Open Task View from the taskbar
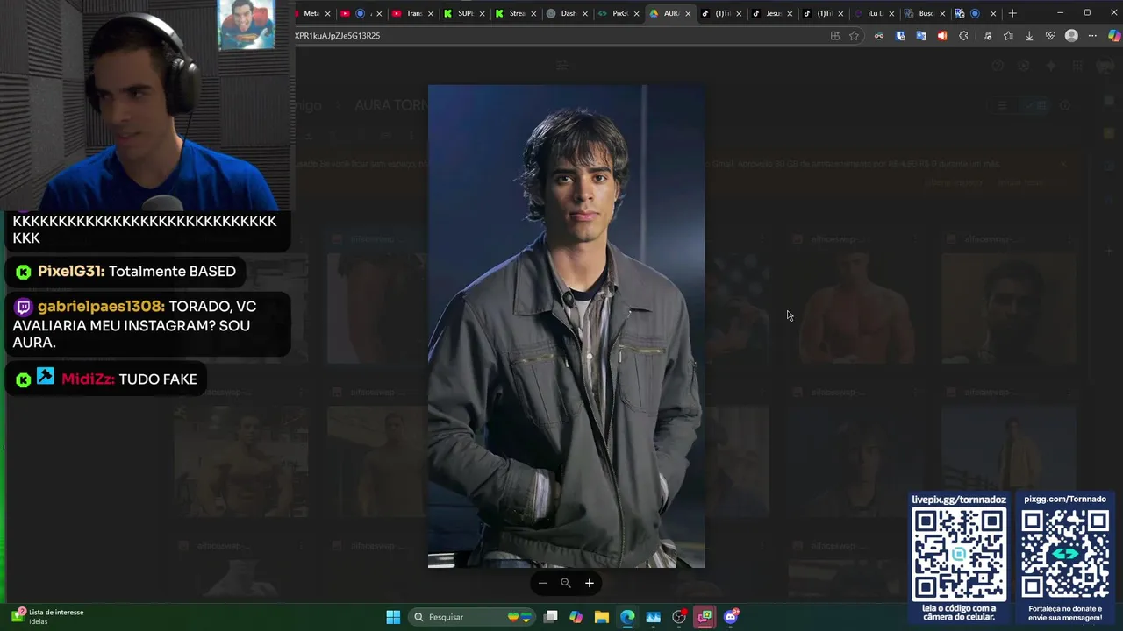1123x631 pixels. point(551,617)
